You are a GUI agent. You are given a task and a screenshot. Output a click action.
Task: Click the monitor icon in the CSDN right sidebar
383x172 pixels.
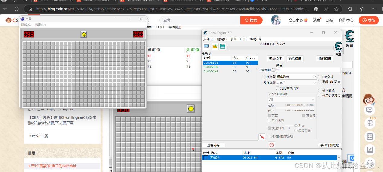coord(369,110)
